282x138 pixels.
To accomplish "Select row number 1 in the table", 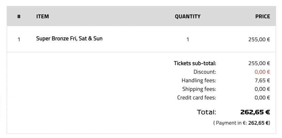I will [x=19, y=40].
